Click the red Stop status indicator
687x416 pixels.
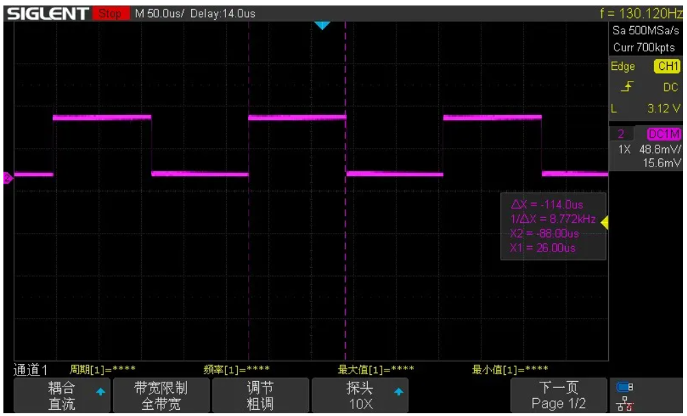[110, 14]
